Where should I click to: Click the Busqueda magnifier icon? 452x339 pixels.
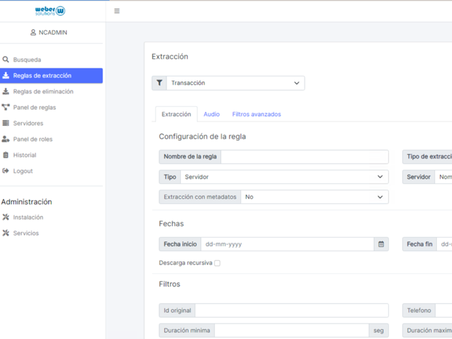click(5, 60)
